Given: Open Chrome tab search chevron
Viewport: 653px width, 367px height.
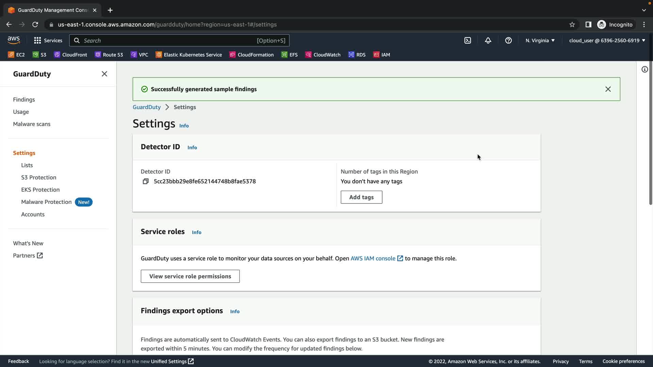Looking at the screenshot, I should 644,10.
